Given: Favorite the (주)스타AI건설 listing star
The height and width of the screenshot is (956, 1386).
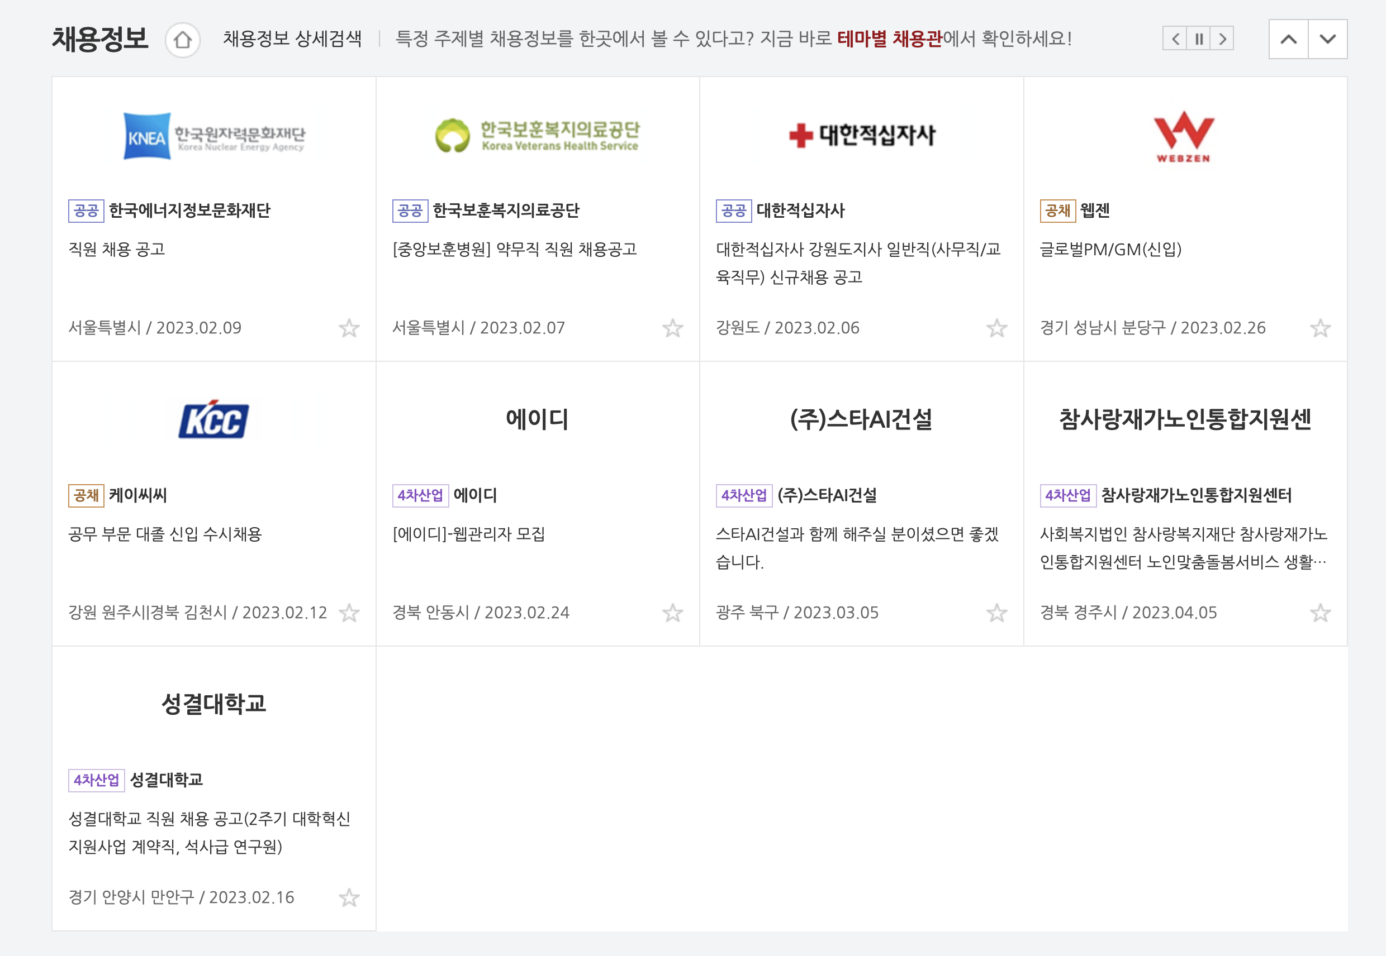Looking at the screenshot, I should click(x=996, y=613).
